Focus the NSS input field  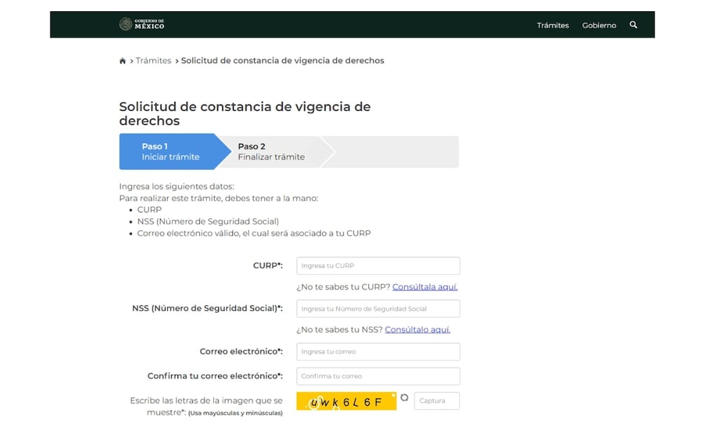click(x=378, y=309)
